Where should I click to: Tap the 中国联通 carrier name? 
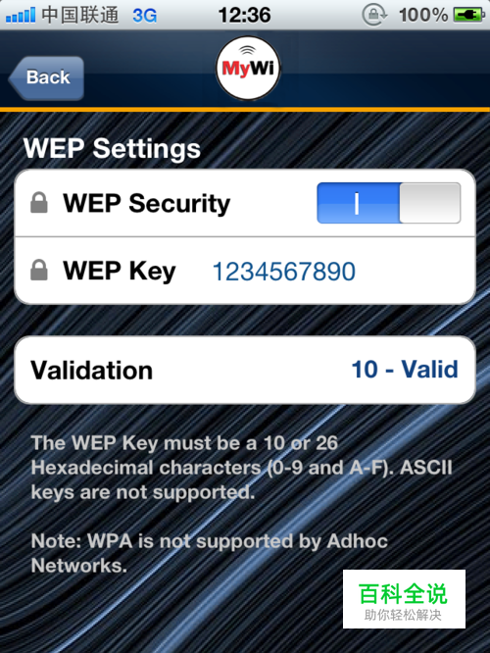tap(80, 15)
